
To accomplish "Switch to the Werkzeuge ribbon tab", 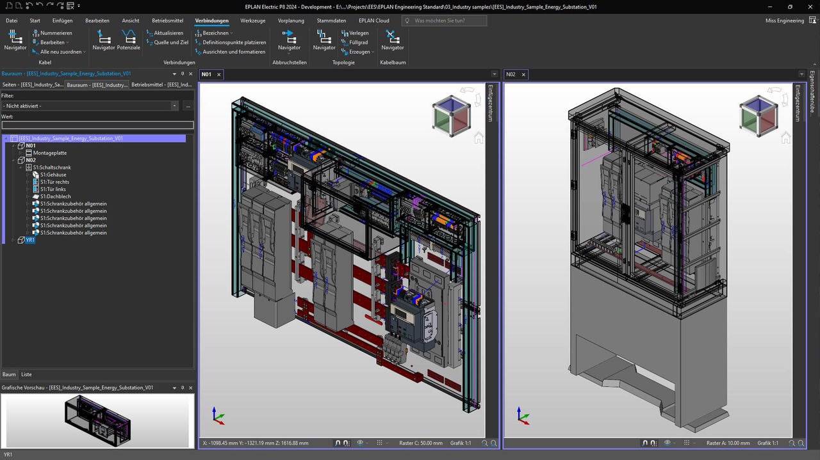I will (252, 20).
